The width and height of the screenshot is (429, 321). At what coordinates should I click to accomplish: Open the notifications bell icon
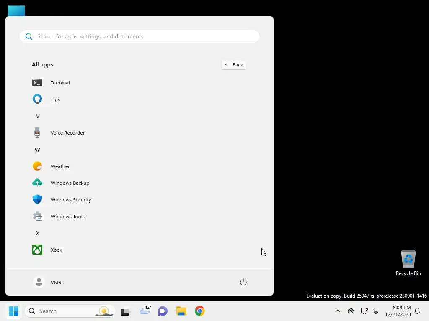417,311
